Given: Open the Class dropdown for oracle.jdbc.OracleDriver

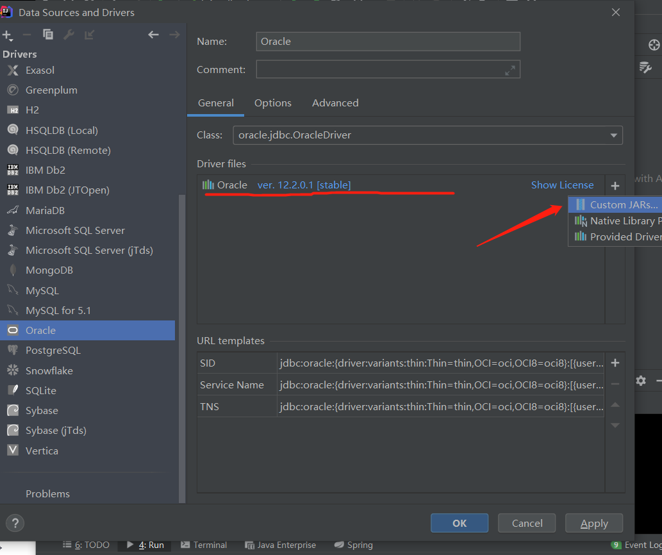Looking at the screenshot, I should point(614,135).
